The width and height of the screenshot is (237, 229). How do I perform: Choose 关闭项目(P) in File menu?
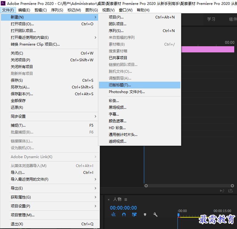[49, 60]
